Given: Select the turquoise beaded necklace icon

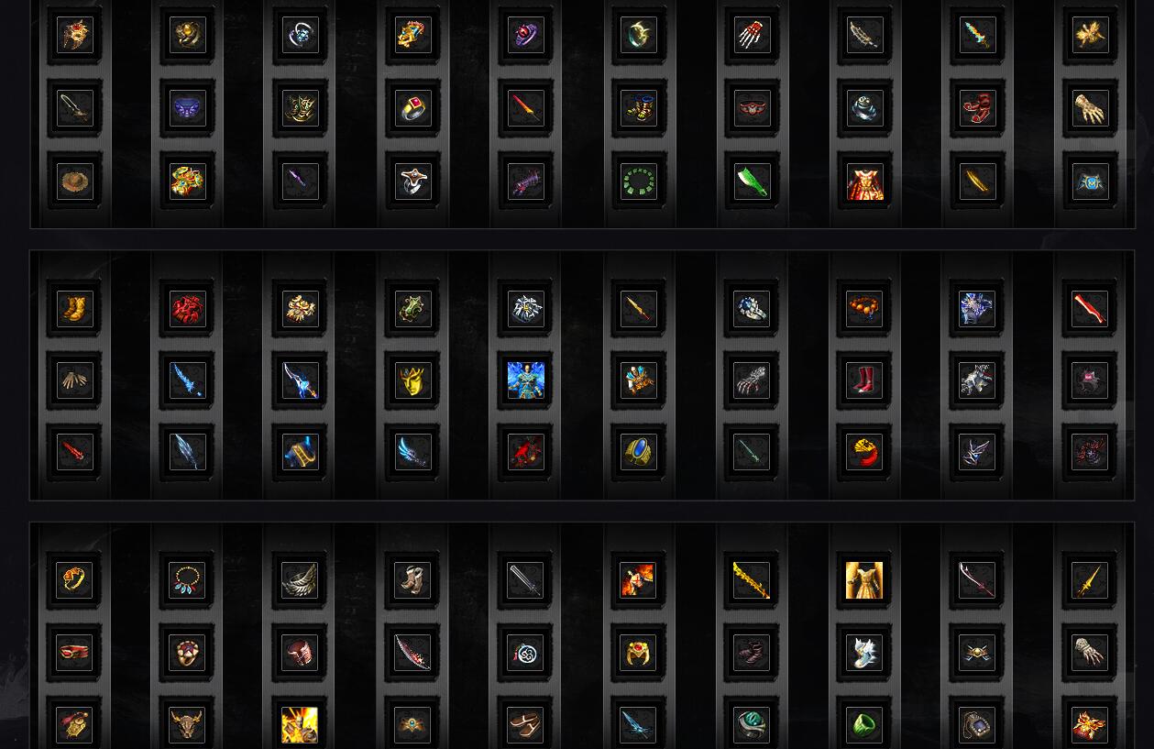Looking at the screenshot, I should pyautogui.click(x=187, y=580).
